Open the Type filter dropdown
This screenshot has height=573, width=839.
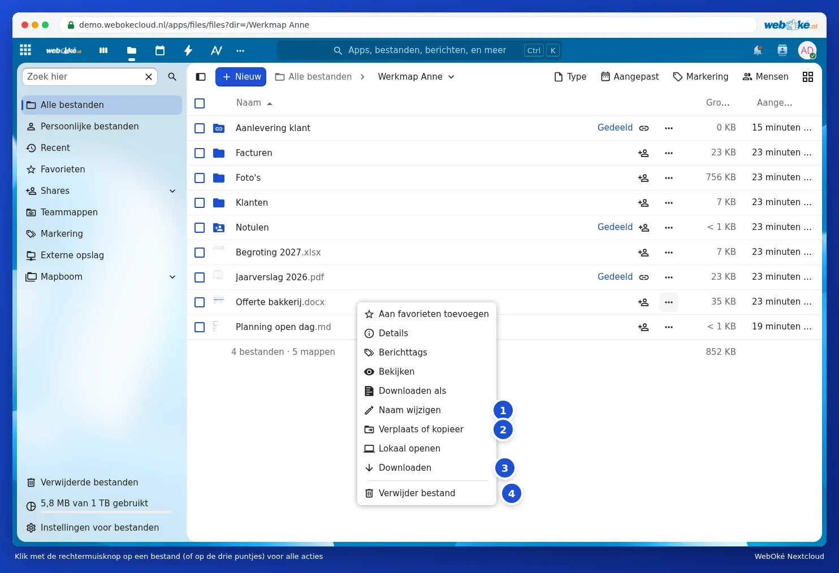pyautogui.click(x=570, y=77)
